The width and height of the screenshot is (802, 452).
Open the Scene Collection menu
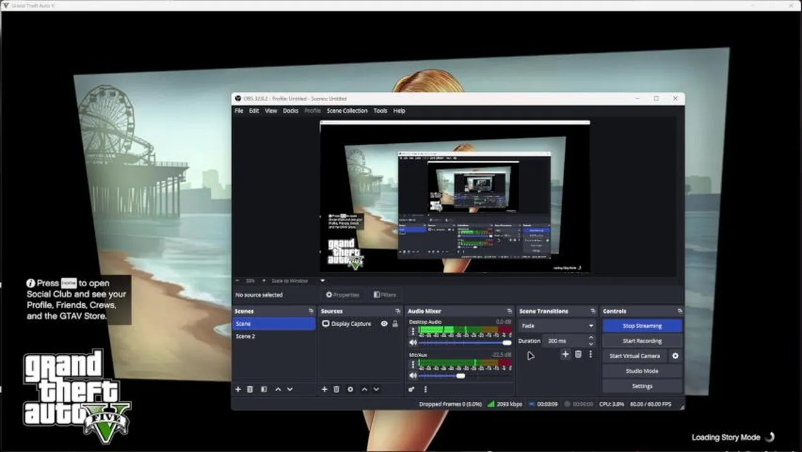click(347, 110)
